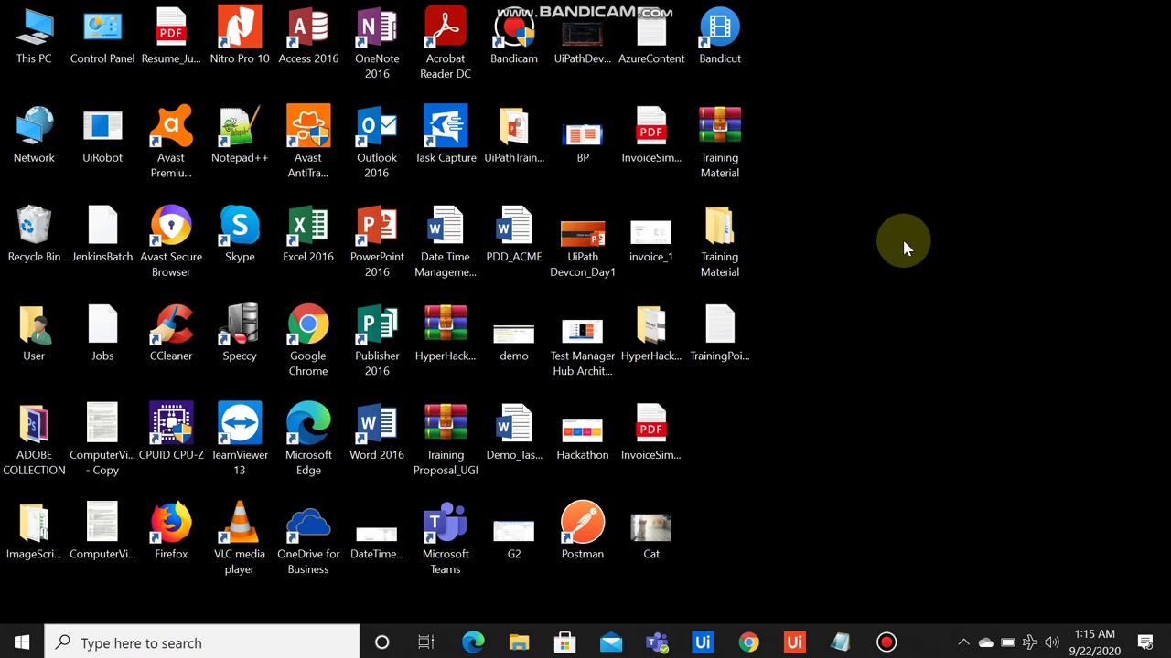This screenshot has width=1171, height=658.
Task: Open the Action Center notifications
Action: tap(1145, 642)
